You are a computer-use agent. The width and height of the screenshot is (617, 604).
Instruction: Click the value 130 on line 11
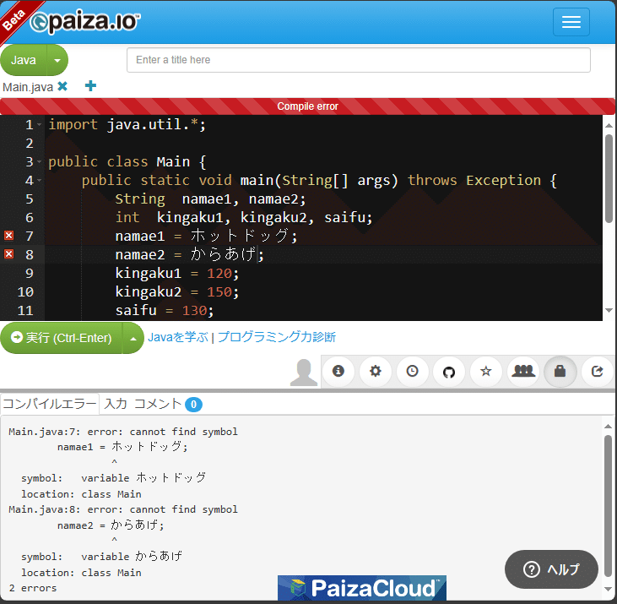pyautogui.click(x=194, y=311)
